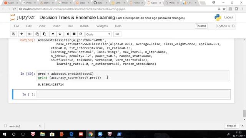
Task: Click the Jupyter logo
Action: (23, 17)
